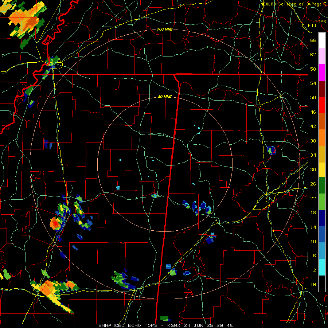
Task: Click the '24 JUN 25 20:48' timestamp
Action: click(x=208, y=325)
